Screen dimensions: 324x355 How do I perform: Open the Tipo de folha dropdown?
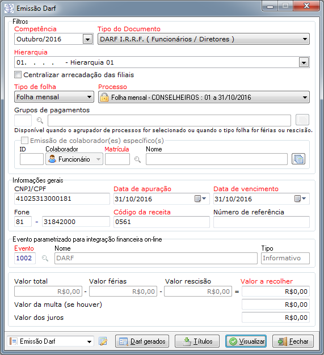coord(54,97)
